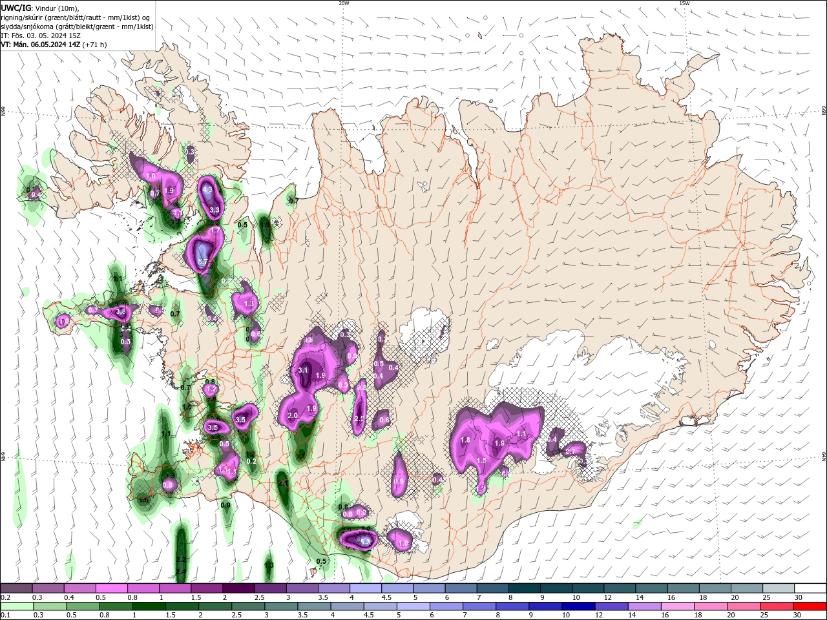The width and height of the screenshot is (827, 620).
Task: Select the darkest green 1 rain scale swatch
Action: pyautogui.click(x=149, y=606)
